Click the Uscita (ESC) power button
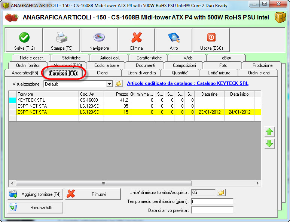Image resolution: width=290 pixels, height=222 pixels. pyautogui.click(x=211, y=40)
